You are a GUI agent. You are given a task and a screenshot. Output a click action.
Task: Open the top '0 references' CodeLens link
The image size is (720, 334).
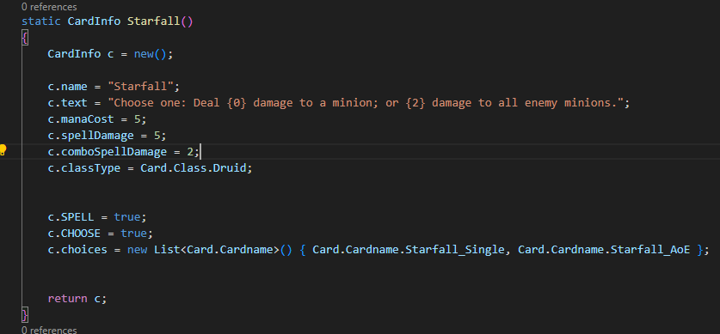[x=49, y=7]
